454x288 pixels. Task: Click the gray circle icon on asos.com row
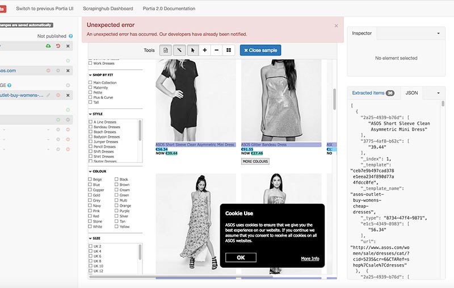click(58, 70)
